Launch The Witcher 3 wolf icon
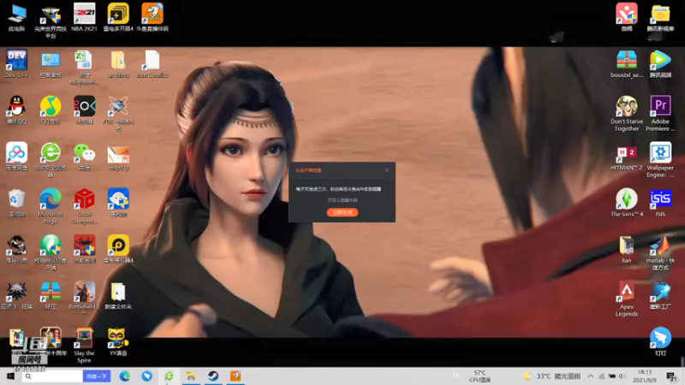This screenshot has width=685, height=385. click(16, 296)
